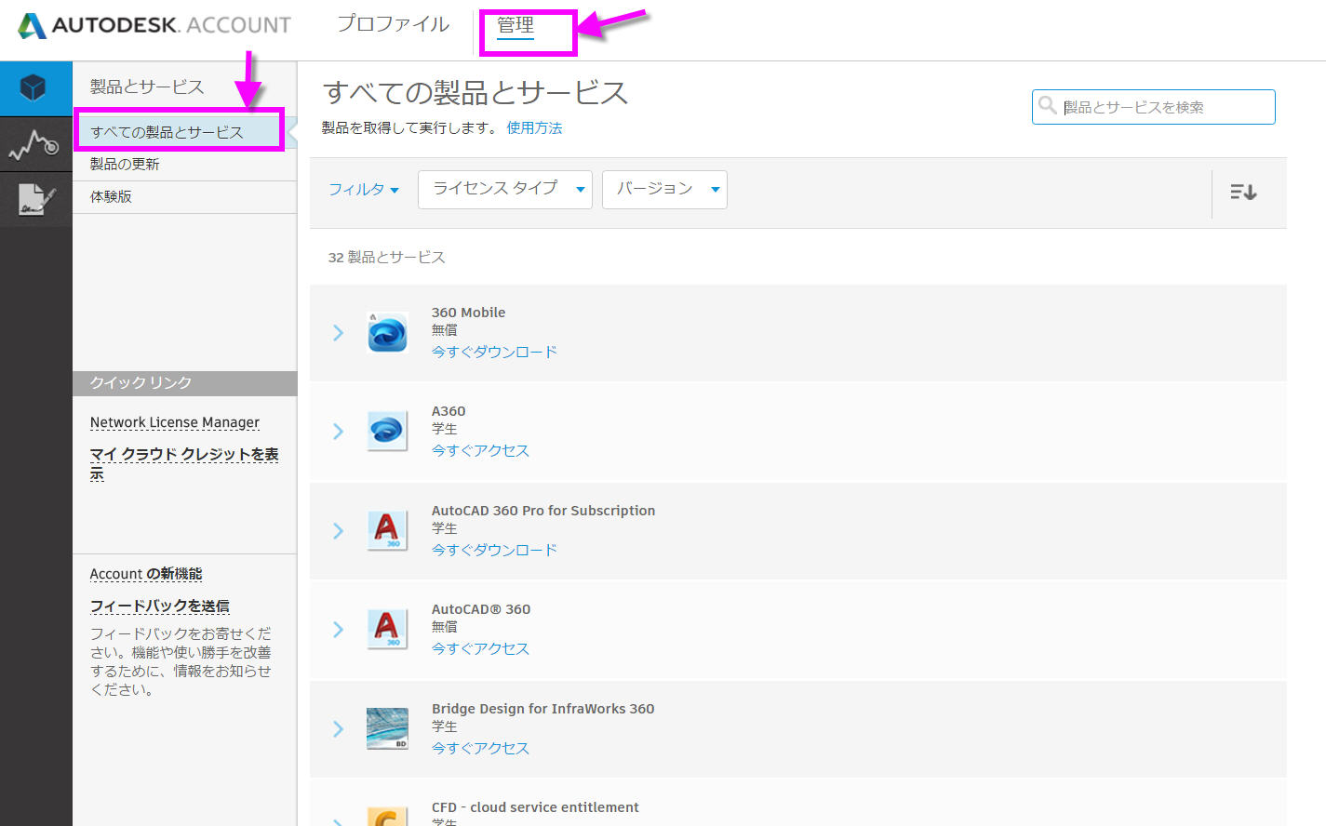Screen dimensions: 1326x826
Task: Open the バージョン dropdown
Action: [664, 189]
